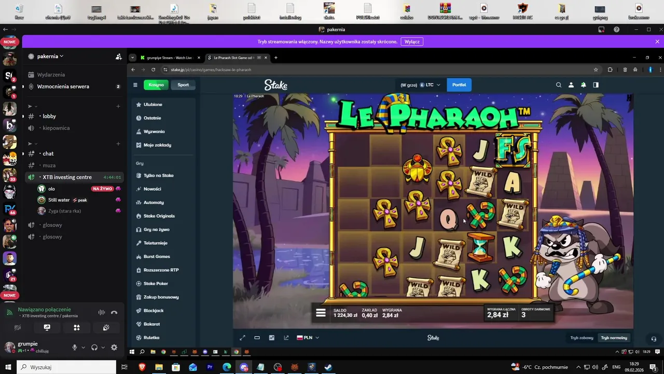Switch to Tryb zabawy mode
This screenshot has height=374, width=664.
(x=582, y=338)
